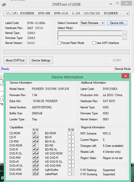Click the serial number JGDP010972WL
Screen dimensions: 134x182
(x=42, y=107)
